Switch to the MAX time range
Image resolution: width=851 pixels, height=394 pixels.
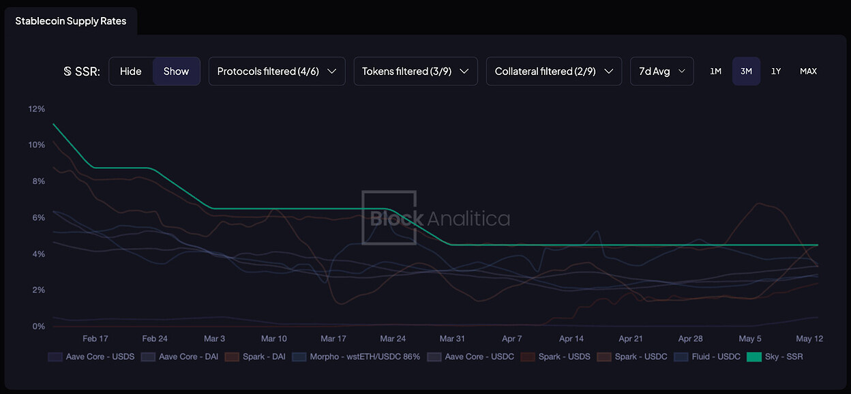pyautogui.click(x=808, y=72)
